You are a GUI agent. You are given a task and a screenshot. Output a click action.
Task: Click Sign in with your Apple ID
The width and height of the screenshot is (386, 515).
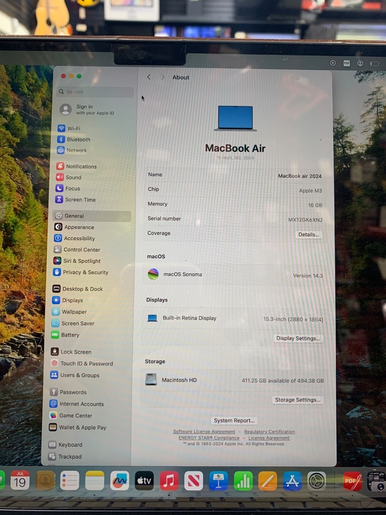pyautogui.click(x=87, y=109)
